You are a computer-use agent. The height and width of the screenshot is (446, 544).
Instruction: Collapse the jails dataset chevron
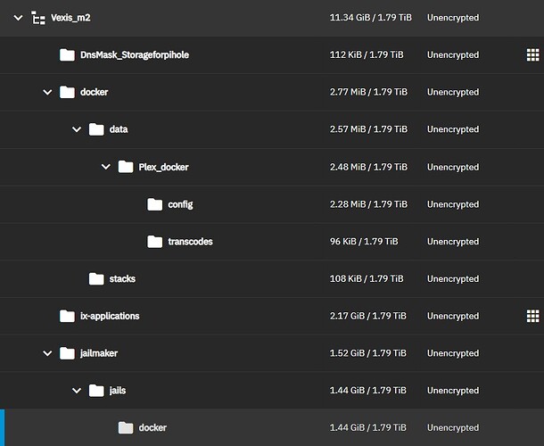(77, 391)
